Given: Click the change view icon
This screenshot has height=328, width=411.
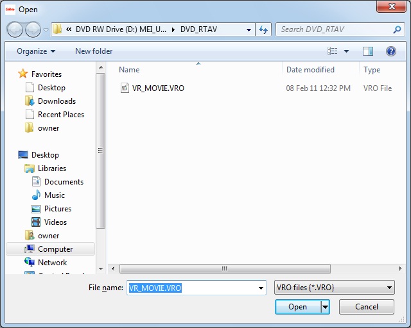Looking at the screenshot, I should pyautogui.click(x=333, y=51).
